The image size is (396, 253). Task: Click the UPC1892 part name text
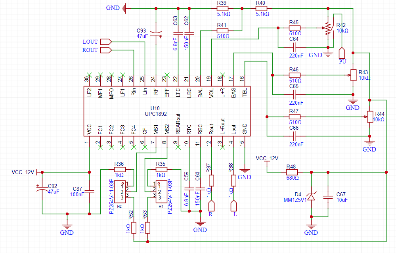point(156,114)
